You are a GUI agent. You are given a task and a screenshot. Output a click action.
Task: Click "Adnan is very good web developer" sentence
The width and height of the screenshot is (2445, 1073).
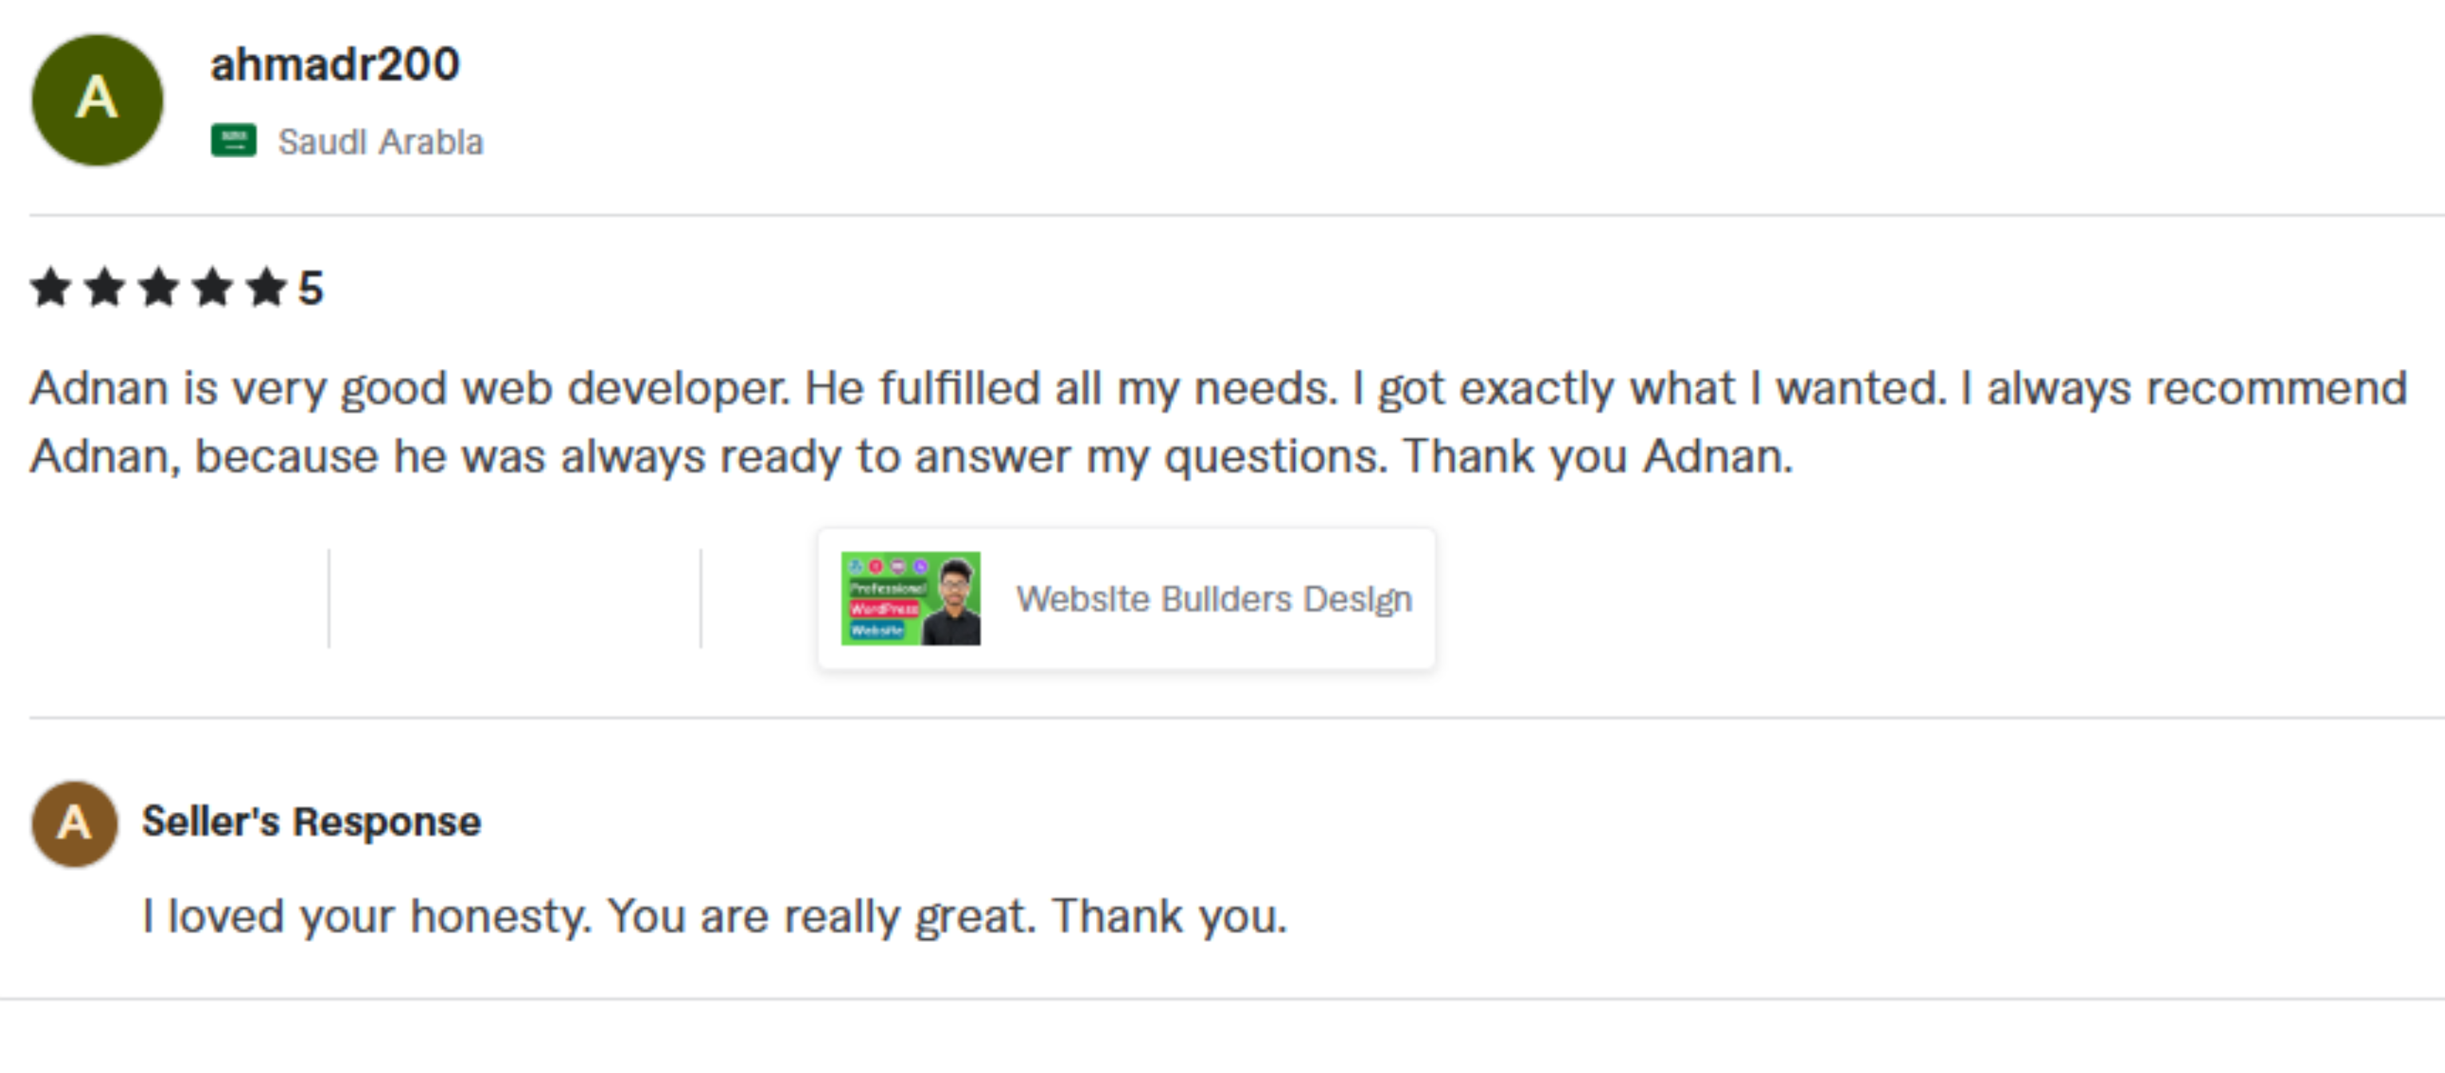tap(408, 388)
